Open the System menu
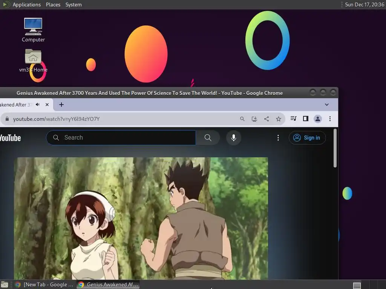The image size is (386, 289). tap(74, 5)
